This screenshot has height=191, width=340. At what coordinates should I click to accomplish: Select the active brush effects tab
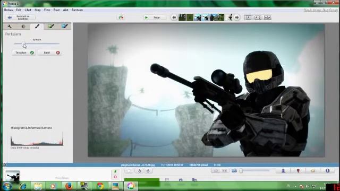[37, 27]
